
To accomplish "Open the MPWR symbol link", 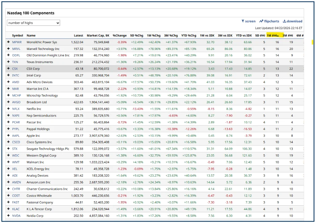I will click(x=17, y=42).
